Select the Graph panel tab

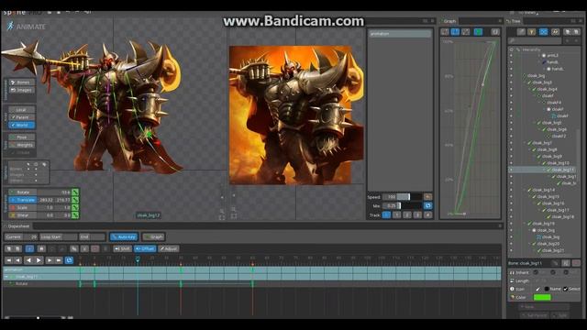[x=449, y=21]
